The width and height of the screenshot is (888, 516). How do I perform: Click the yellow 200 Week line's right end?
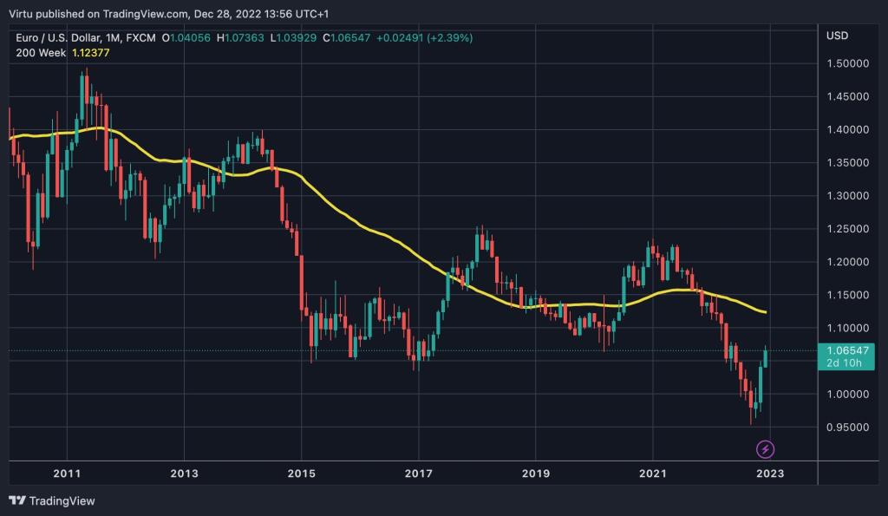[x=765, y=311]
